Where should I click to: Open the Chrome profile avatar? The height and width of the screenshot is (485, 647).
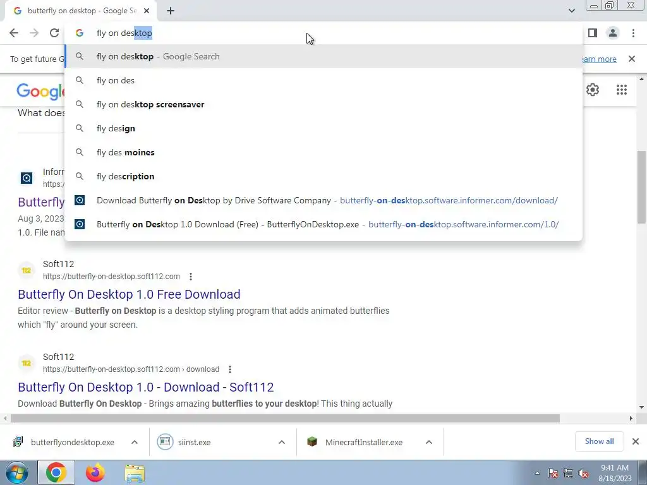pos(613,33)
